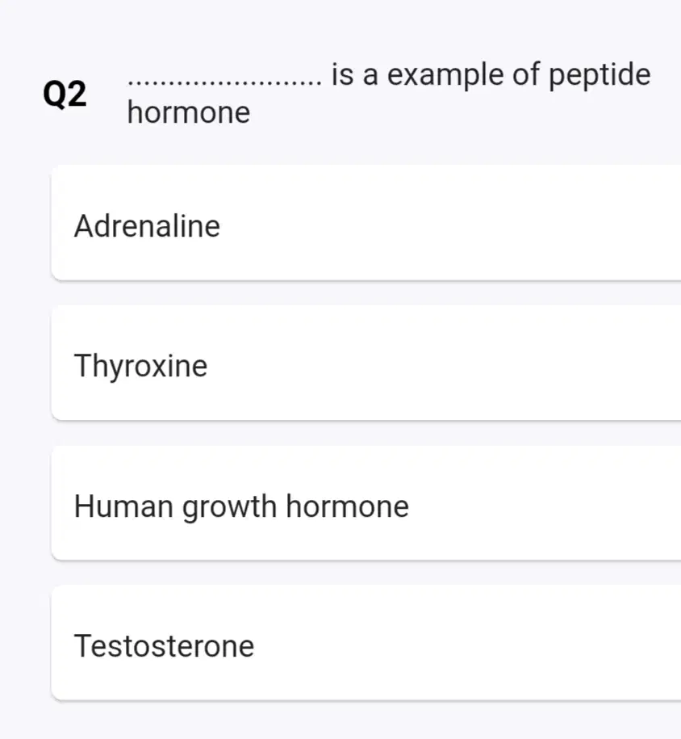
Task: Choose Thyroxine as the answer
Action: coord(366,363)
